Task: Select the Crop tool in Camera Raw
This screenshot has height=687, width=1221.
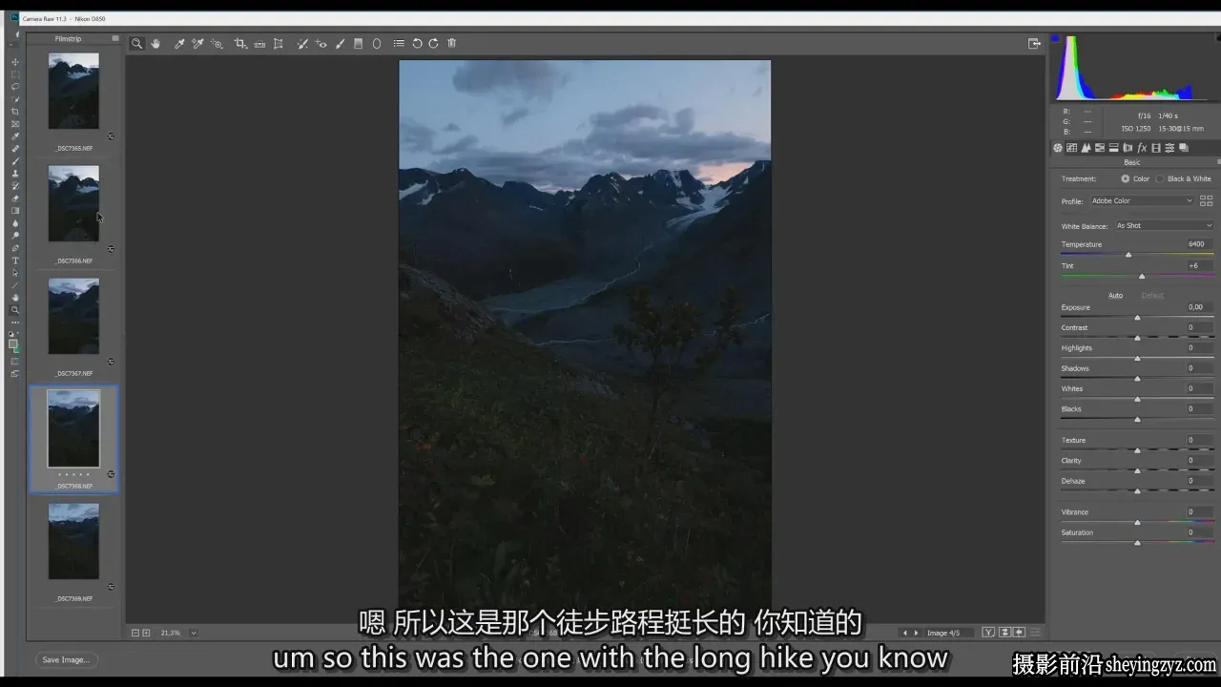Action: 240,43
